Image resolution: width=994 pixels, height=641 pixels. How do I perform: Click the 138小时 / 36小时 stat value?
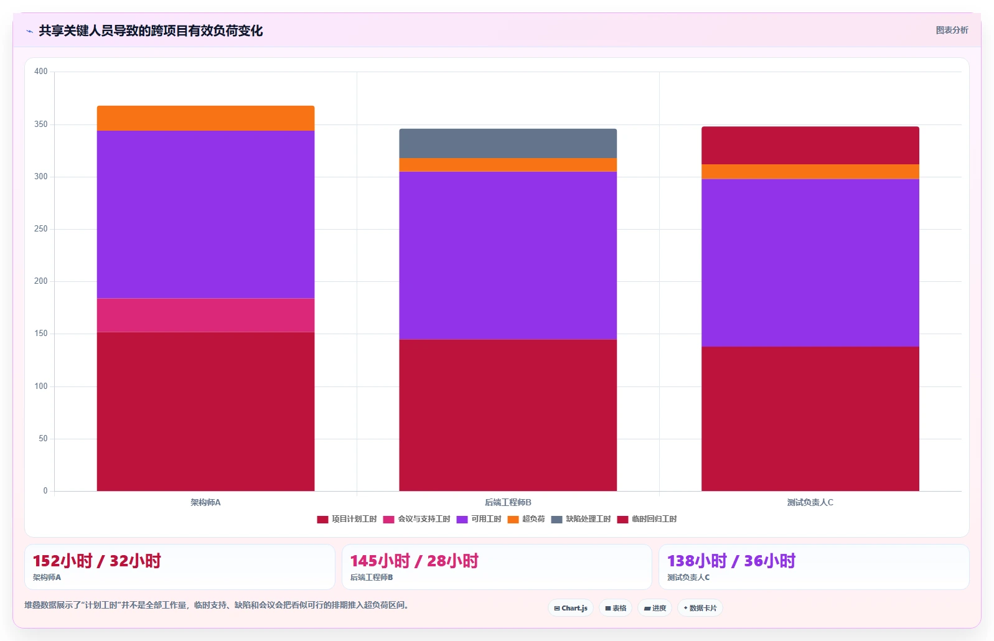coord(731,561)
